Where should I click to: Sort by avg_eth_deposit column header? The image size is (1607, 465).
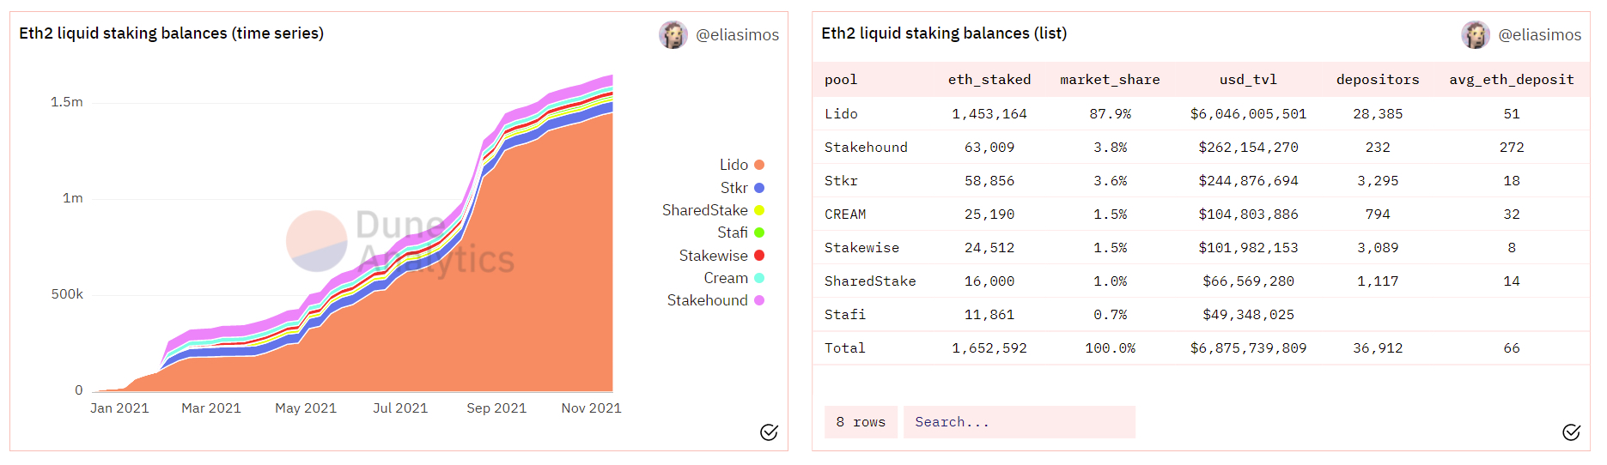coord(1512,80)
